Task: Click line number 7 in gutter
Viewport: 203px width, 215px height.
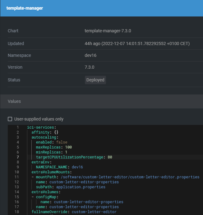Action: click(x=18, y=157)
